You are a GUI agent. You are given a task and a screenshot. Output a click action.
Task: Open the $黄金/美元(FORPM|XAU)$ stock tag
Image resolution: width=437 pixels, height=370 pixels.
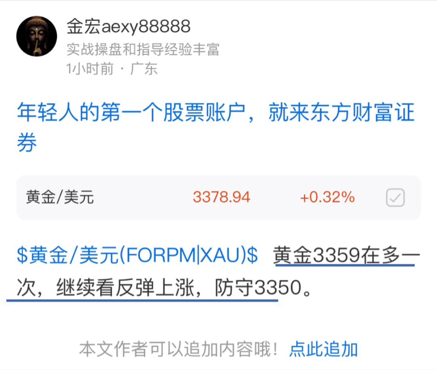tap(137, 255)
